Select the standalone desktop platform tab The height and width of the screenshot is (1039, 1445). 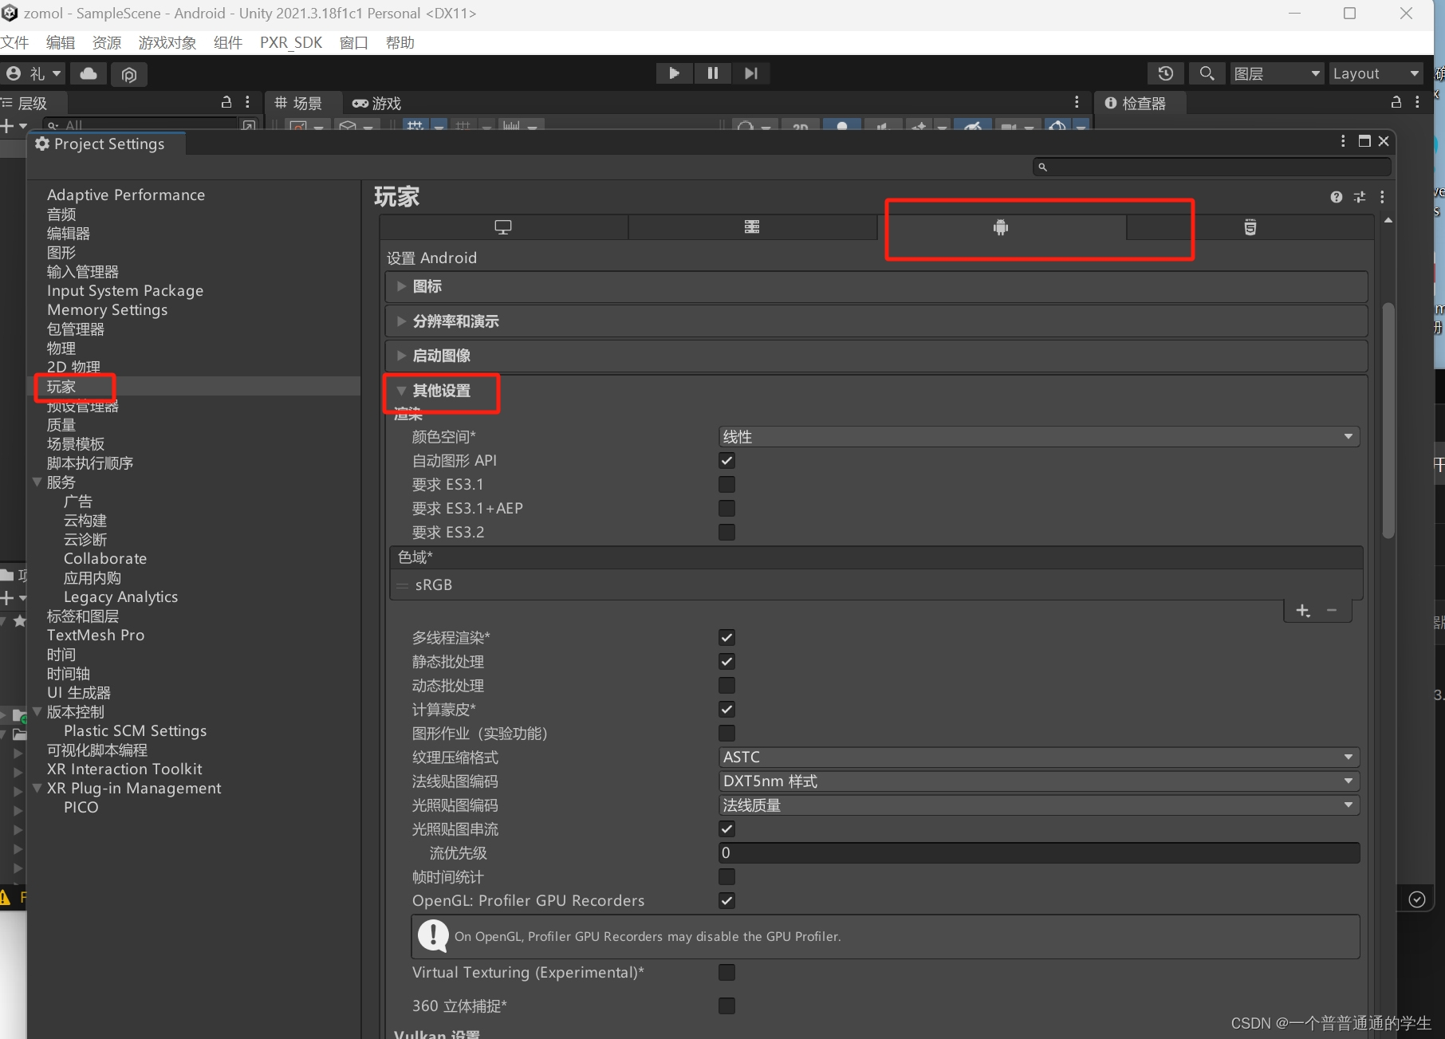pyautogui.click(x=503, y=227)
